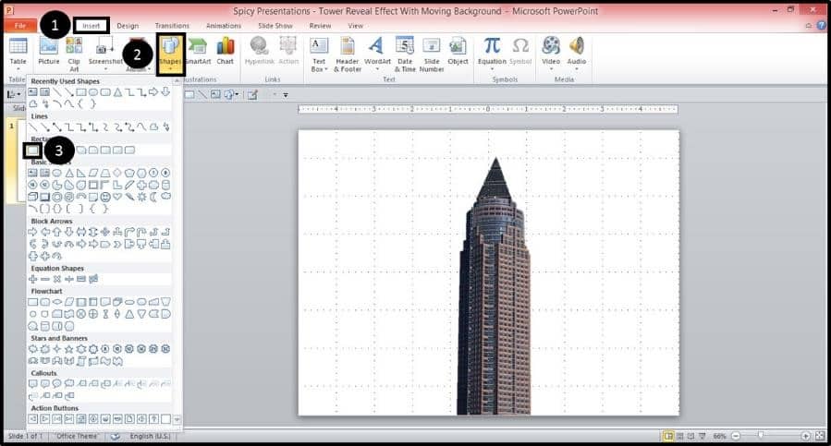831x446 pixels.
Task: Click the zoom slider handle
Action: coord(761,436)
